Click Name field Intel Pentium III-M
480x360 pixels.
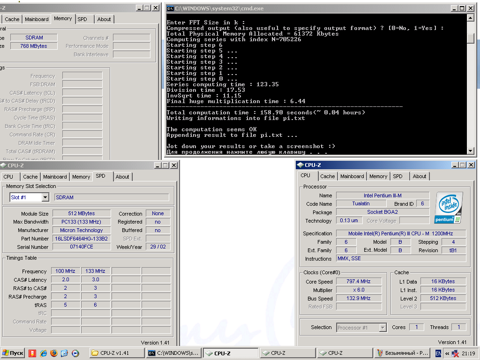coord(382,195)
